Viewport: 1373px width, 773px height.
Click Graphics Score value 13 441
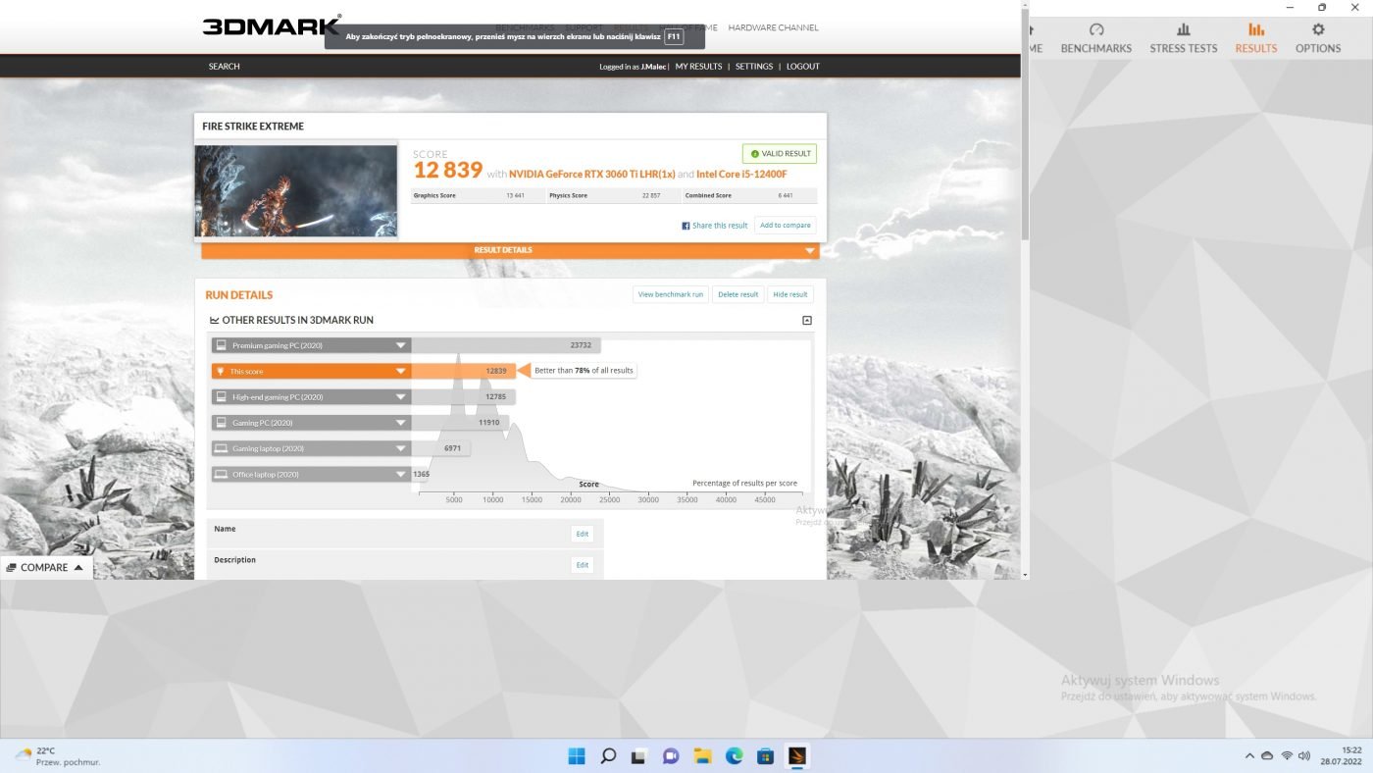[516, 195]
